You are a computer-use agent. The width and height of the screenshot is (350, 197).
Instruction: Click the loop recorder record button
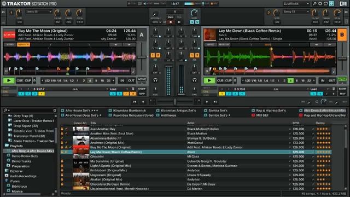pos(171,22)
